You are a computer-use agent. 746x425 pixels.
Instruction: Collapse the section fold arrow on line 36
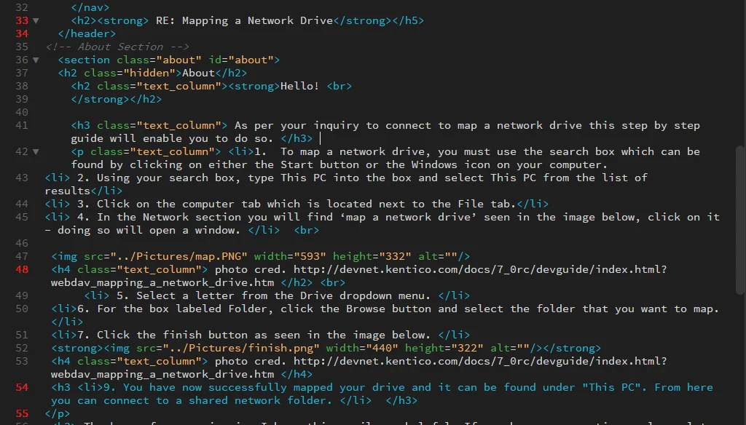36,60
